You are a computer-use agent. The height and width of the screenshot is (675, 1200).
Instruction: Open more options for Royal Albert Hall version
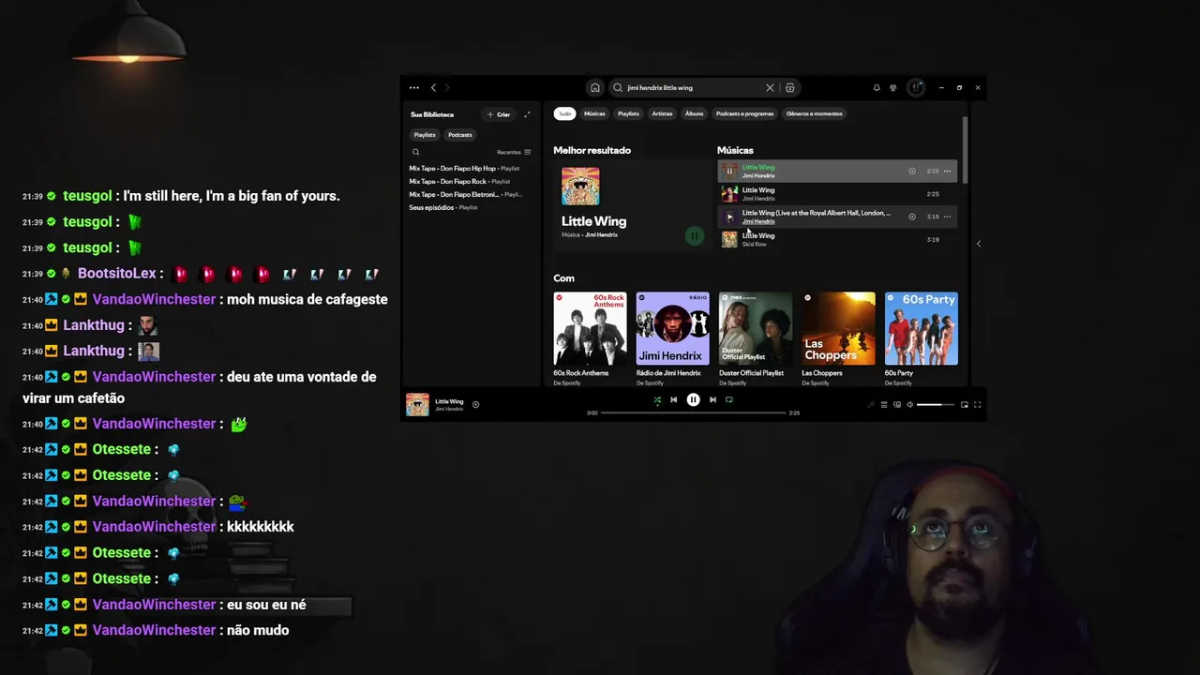point(947,217)
